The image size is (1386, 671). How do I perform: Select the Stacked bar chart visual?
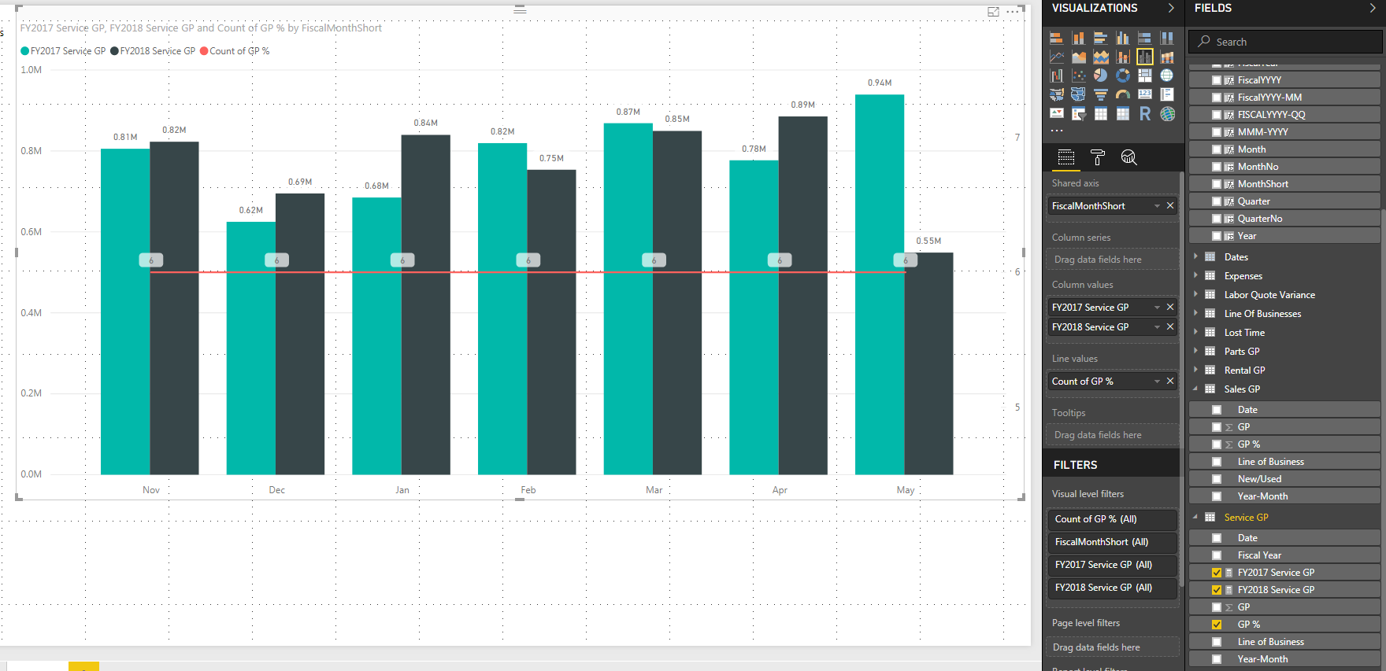click(1057, 38)
